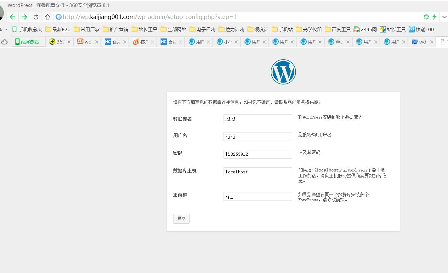Open the 百度工具 bookmark folder
448x273 pixels.
pyautogui.click(x=338, y=29)
